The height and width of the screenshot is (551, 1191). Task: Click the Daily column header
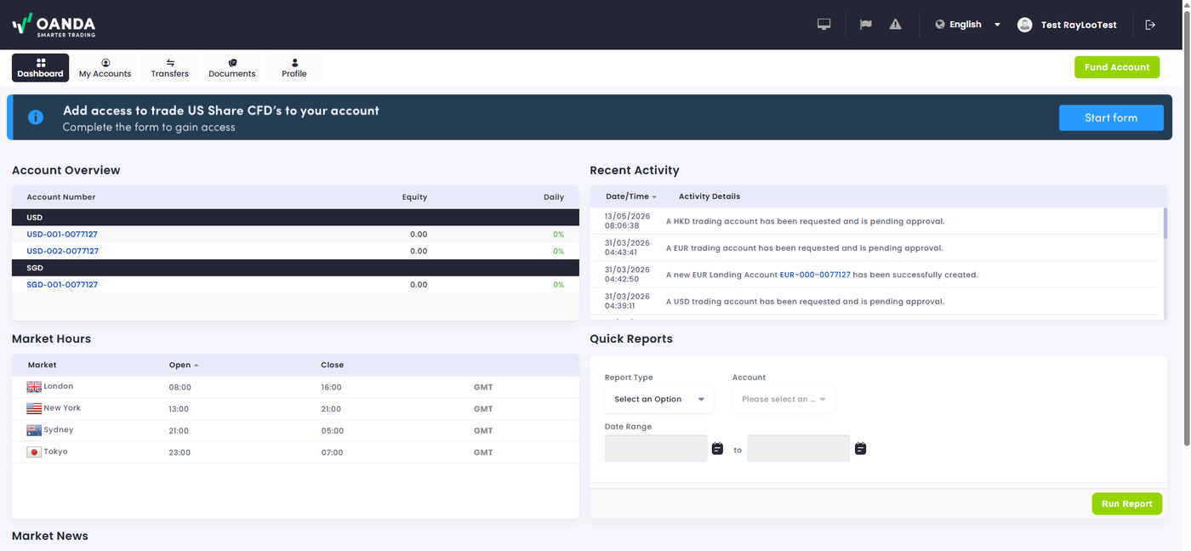tap(554, 196)
